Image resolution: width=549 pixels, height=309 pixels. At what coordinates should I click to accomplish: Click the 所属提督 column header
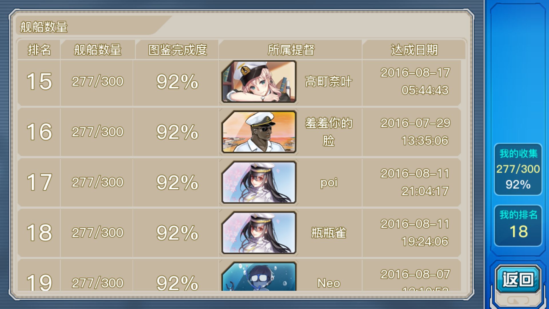(x=291, y=50)
